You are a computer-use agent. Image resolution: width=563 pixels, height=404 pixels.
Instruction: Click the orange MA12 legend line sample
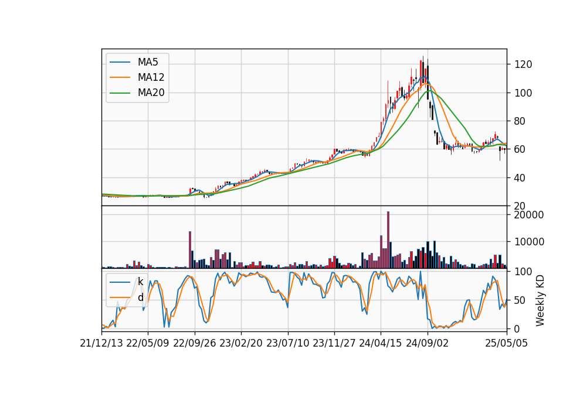(x=120, y=77)
